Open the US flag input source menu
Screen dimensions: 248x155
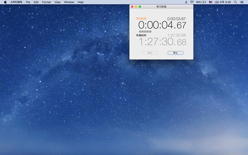[210, 2]
